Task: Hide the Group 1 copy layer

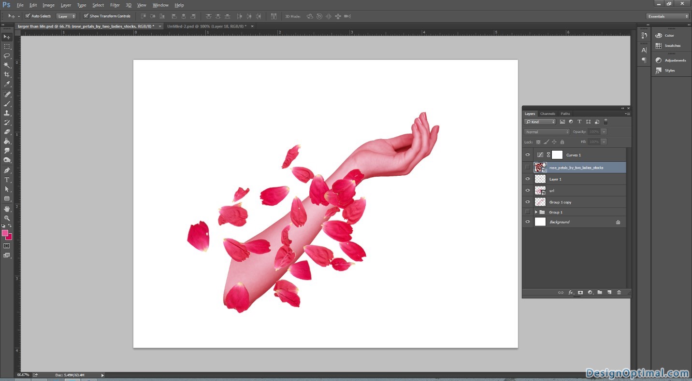Action: click(528, 202)
